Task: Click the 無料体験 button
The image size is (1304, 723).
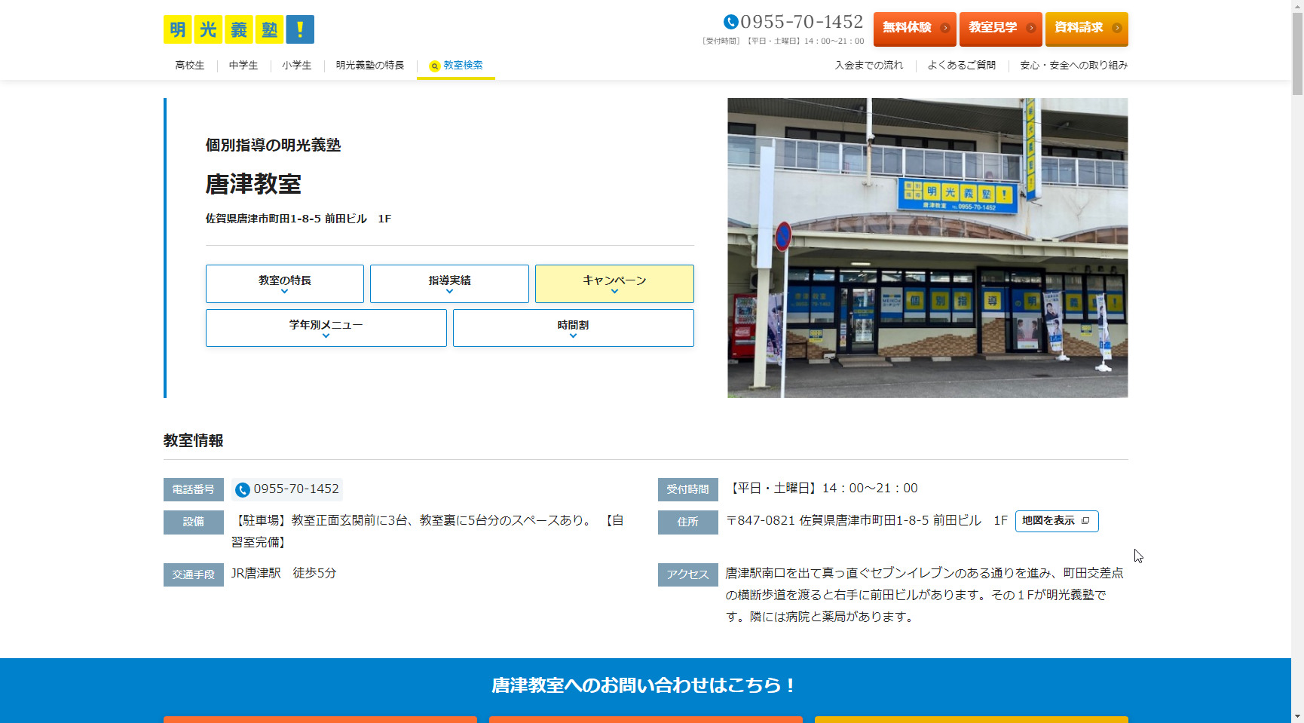Action: click(915, 29)
